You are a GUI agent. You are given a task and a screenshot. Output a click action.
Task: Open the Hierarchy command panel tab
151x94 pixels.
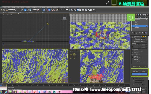point(141,15)
